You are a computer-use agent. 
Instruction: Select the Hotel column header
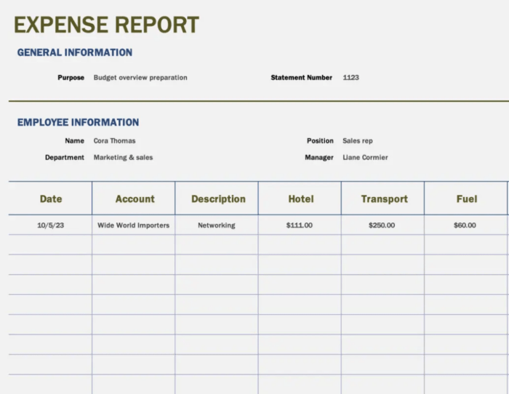[300, 199]
